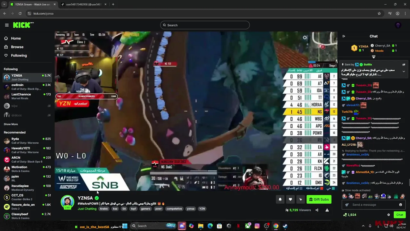Open chat settings gear

pos(389,215)
